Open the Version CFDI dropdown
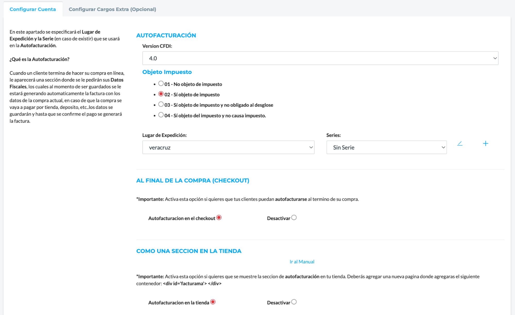This screenshot has height=315, width=515. pyautogui.click(x=320, y=58)
